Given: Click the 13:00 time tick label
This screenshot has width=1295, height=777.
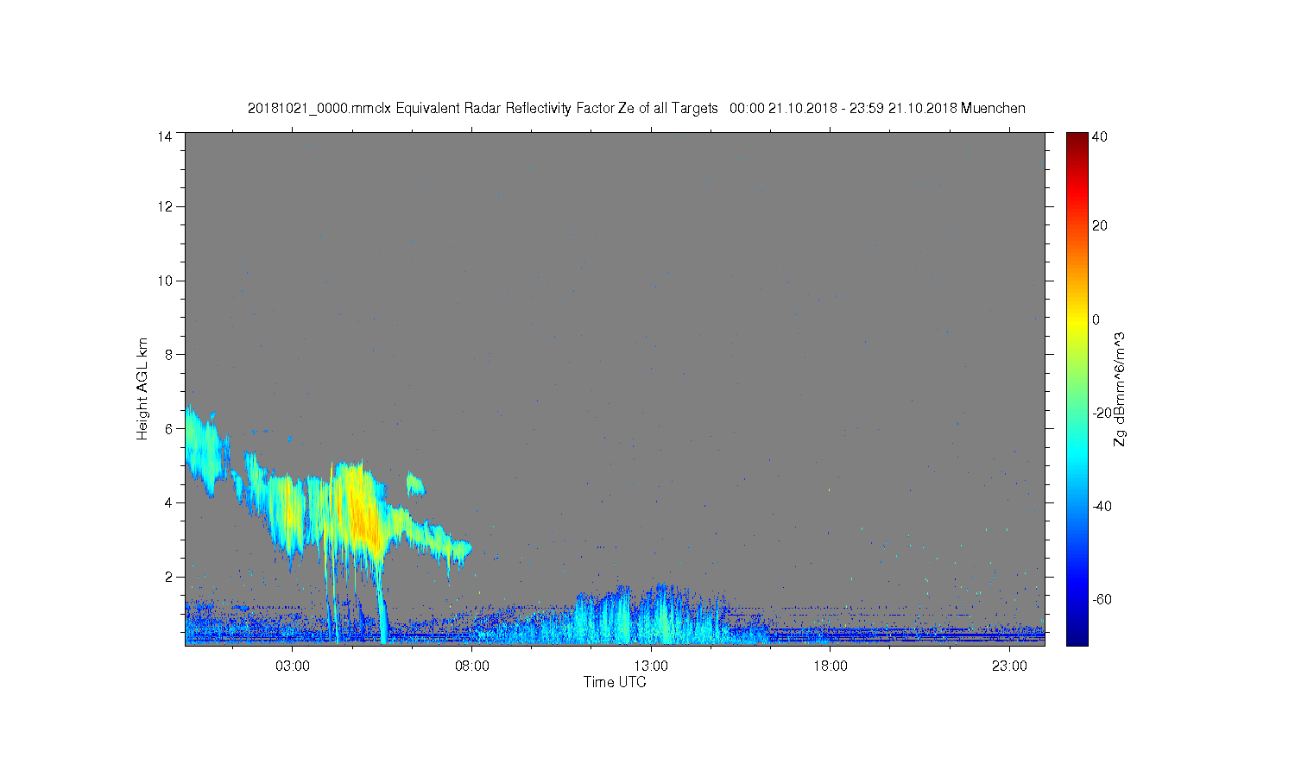Looking at the screenshot, I should [651, 666].
